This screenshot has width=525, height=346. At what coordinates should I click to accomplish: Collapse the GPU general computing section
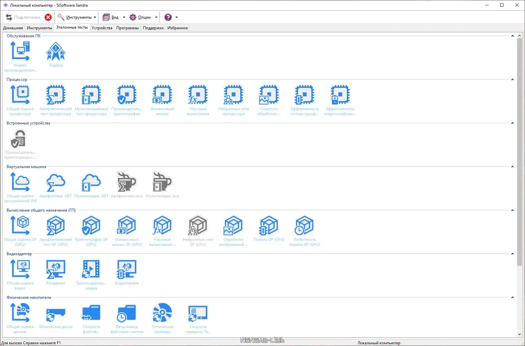[x=512, y=210]
